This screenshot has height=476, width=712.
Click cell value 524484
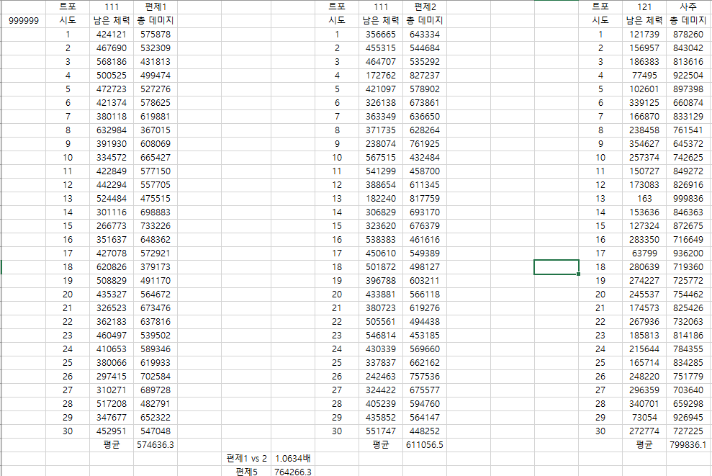pyautogui.click(x=112, y=199)
